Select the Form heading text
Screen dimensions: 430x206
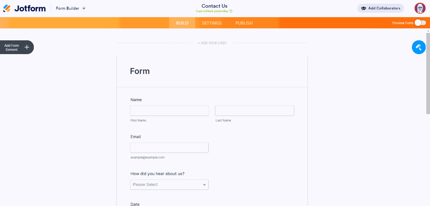coord(140,71)
